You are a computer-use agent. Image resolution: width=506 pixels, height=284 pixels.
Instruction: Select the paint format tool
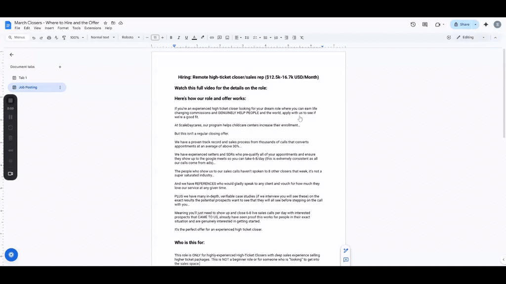pyautogui.click(x=64, y=37)
